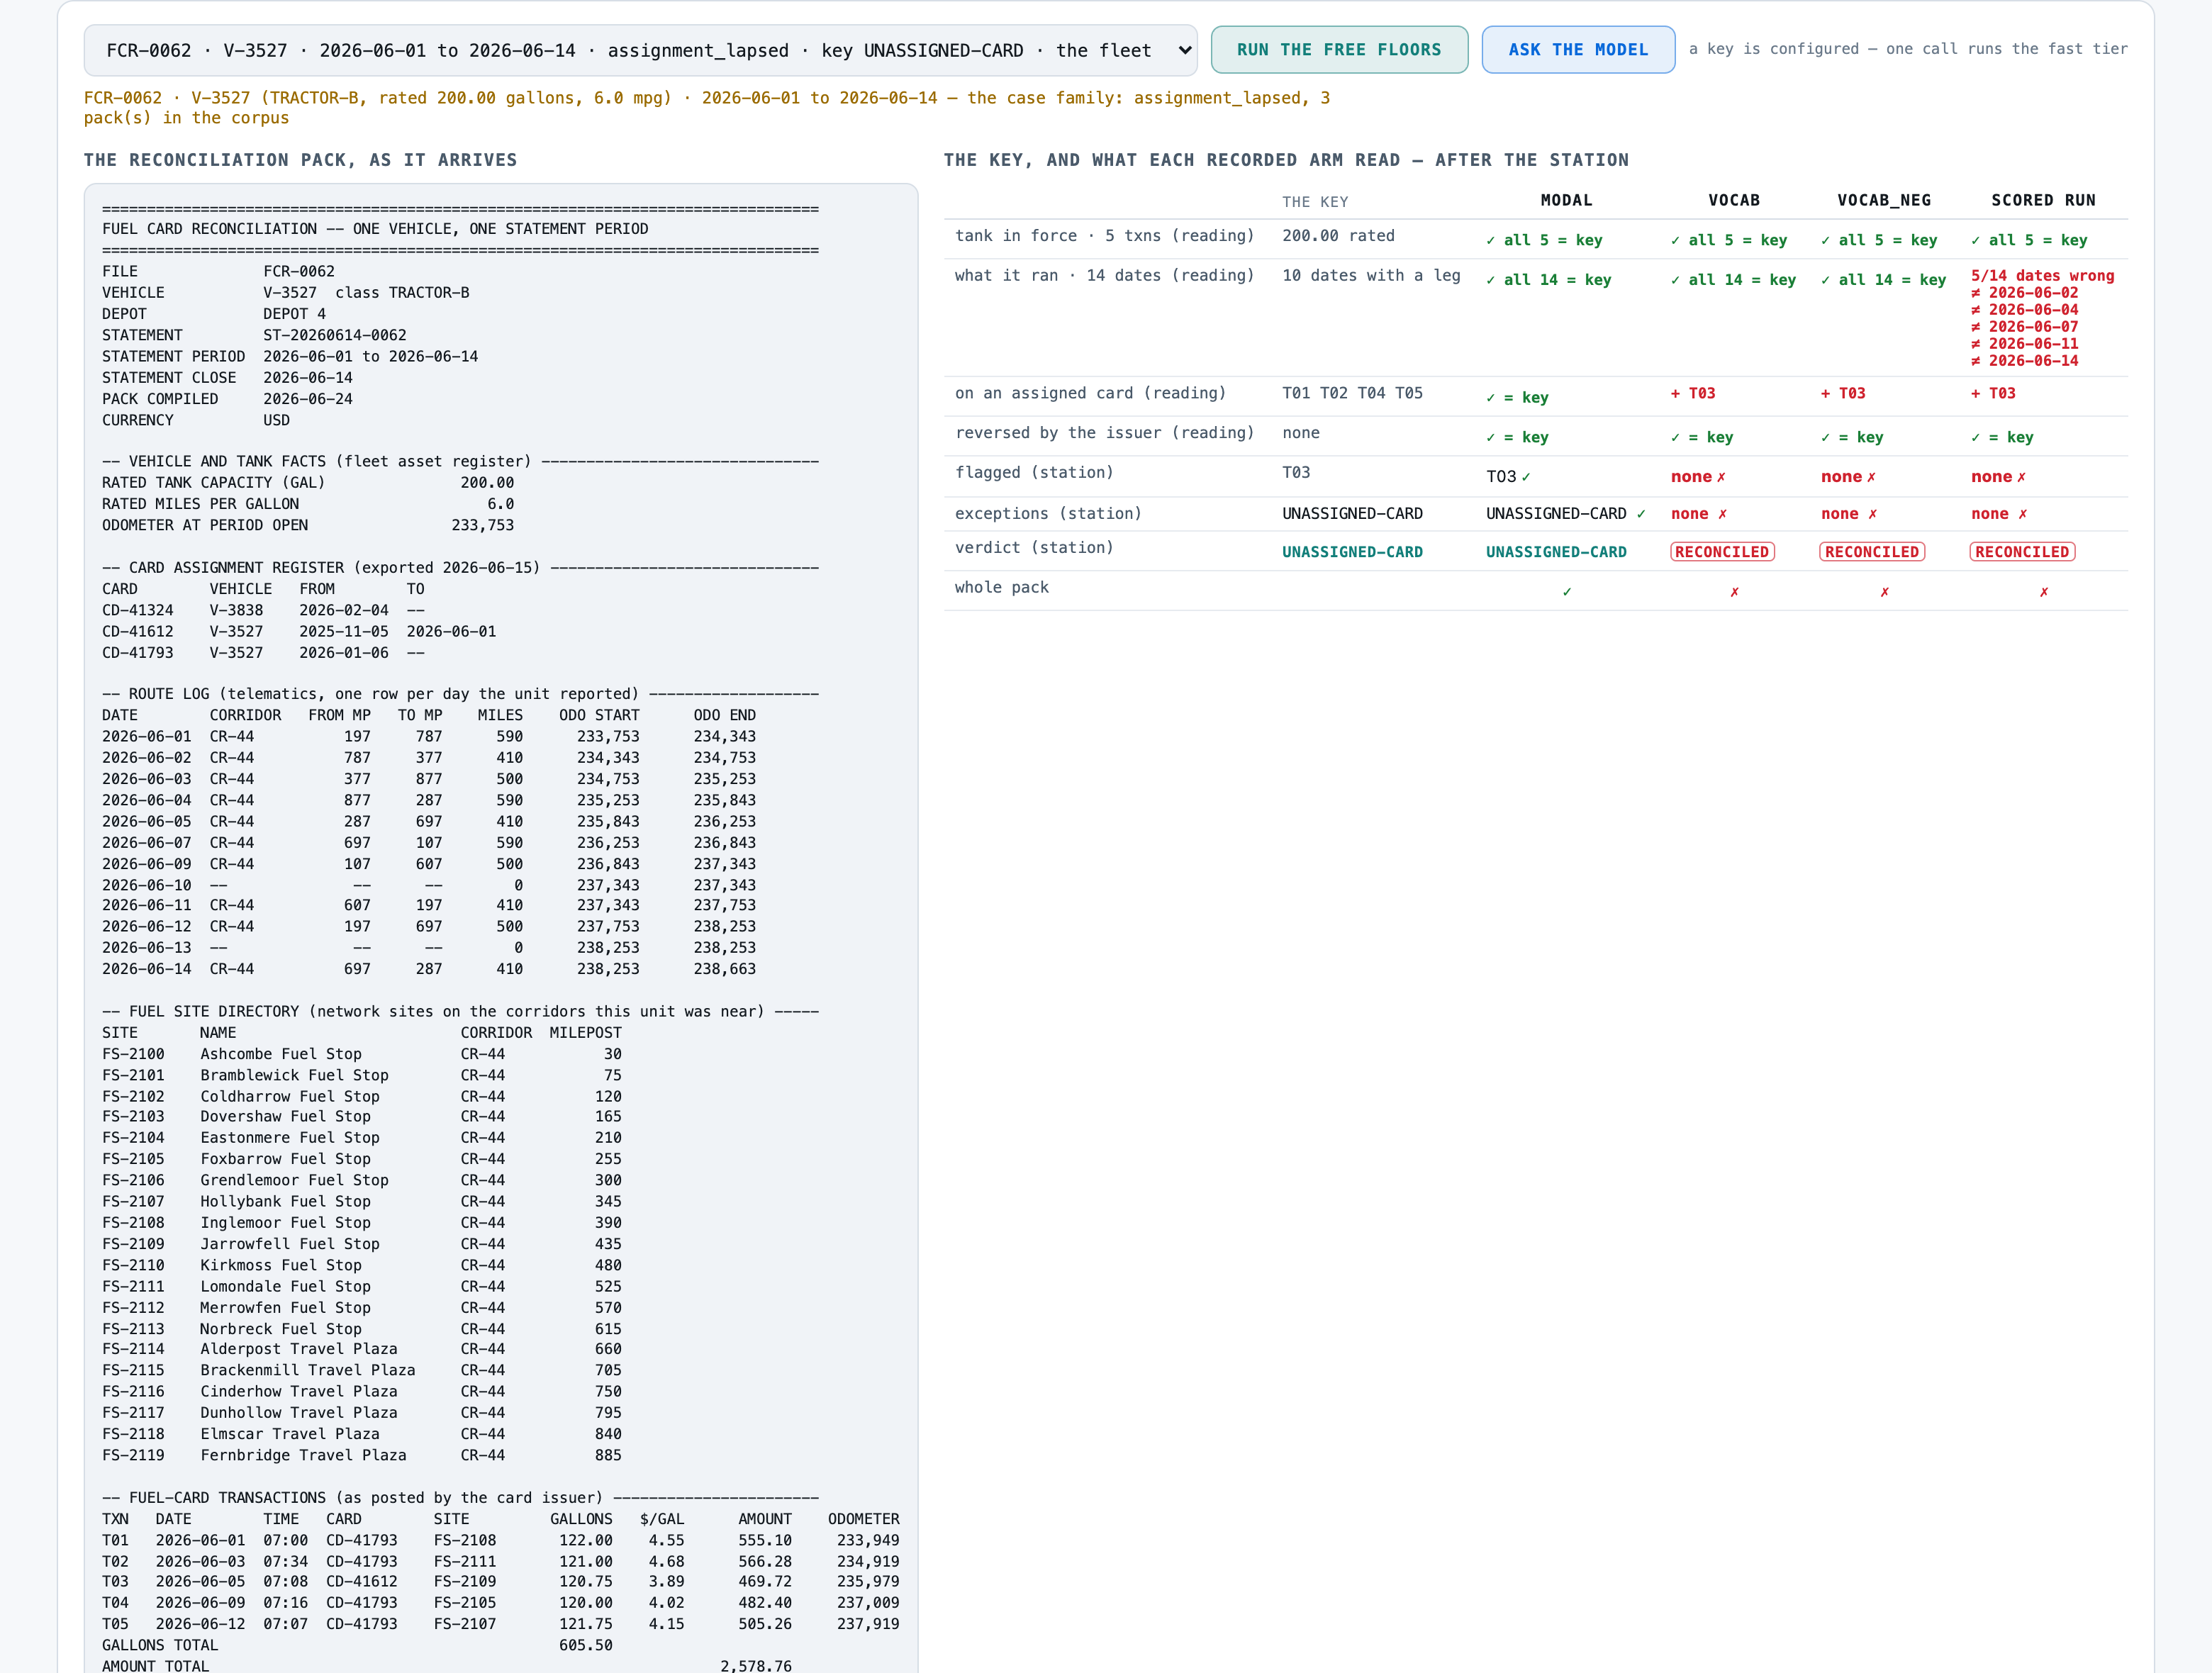Click the UNASSIGNED-CARD verdict in the MODAL column
The width and height of the screenshot is (2212, 1673).
click(1556, 552)
